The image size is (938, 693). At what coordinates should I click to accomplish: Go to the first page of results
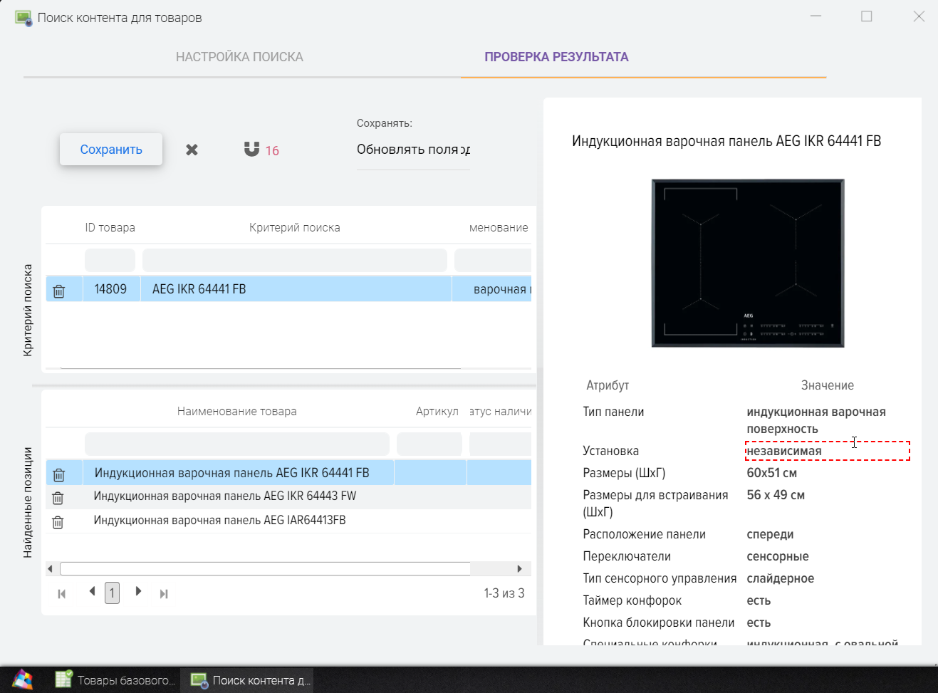[62, 593]
